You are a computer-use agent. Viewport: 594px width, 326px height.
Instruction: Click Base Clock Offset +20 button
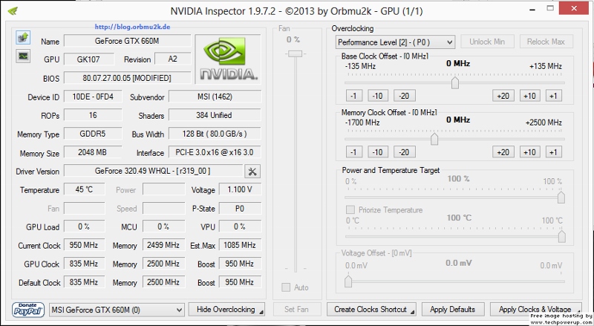tap(503, 96)
